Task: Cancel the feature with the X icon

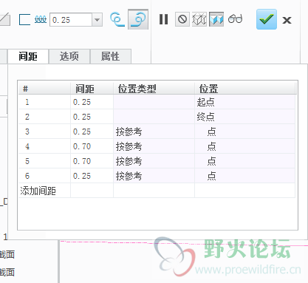Action: click(287, 20)
